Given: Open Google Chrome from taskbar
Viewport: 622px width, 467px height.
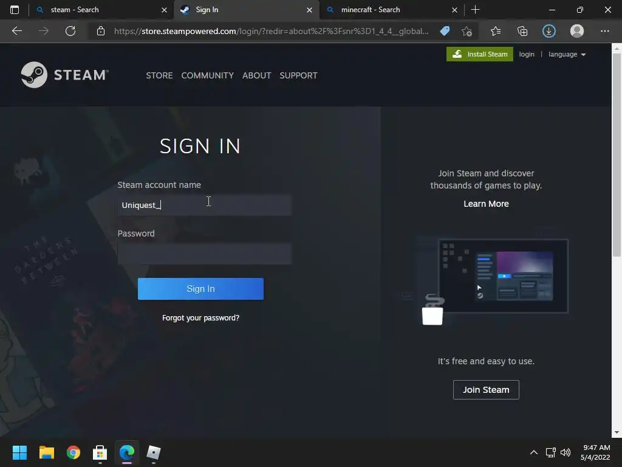Looking at the screenshot, I should [x=73, y=452].
